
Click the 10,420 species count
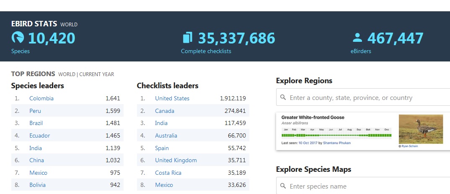click(x=52, y=38)
